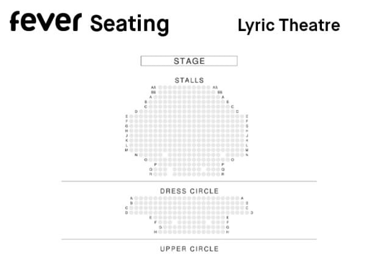Pick leftmost seat in Dress Circle row H
This screenshot has width=378, height=256.
(160, 232)
